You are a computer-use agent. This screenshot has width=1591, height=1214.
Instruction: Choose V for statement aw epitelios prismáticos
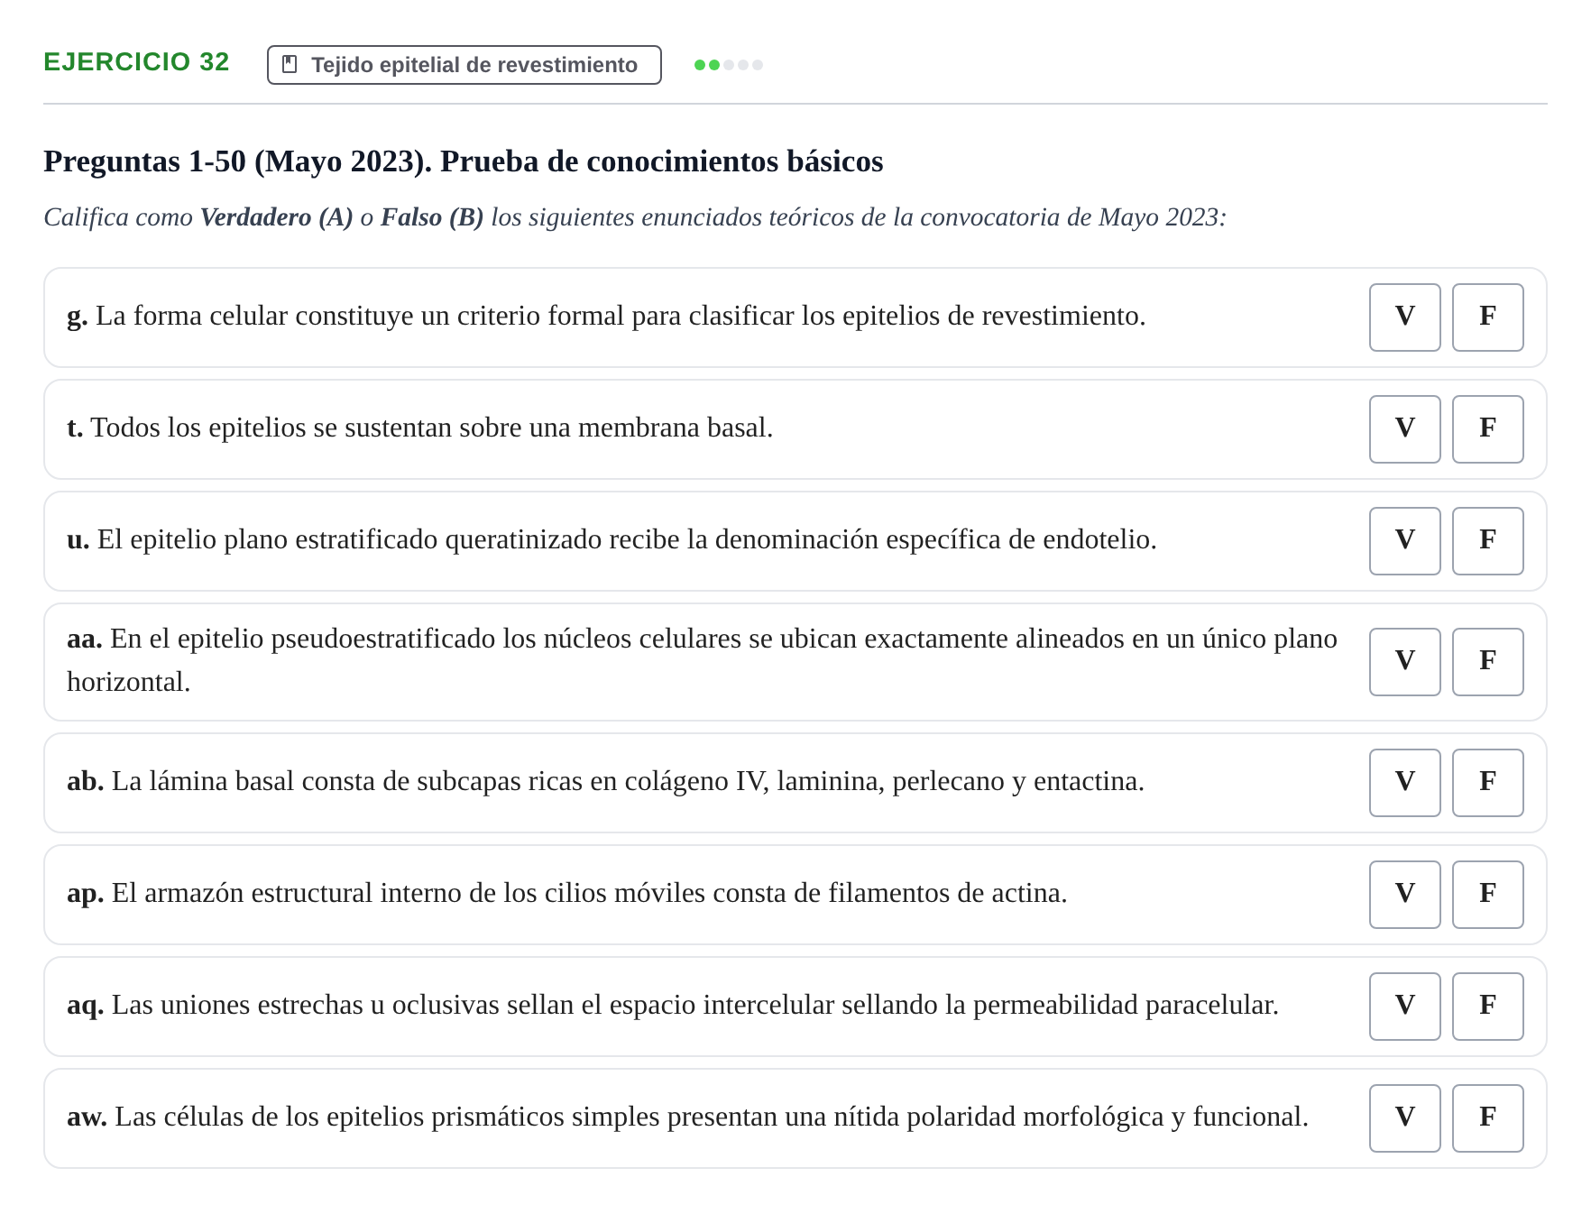(1404, 1118)
